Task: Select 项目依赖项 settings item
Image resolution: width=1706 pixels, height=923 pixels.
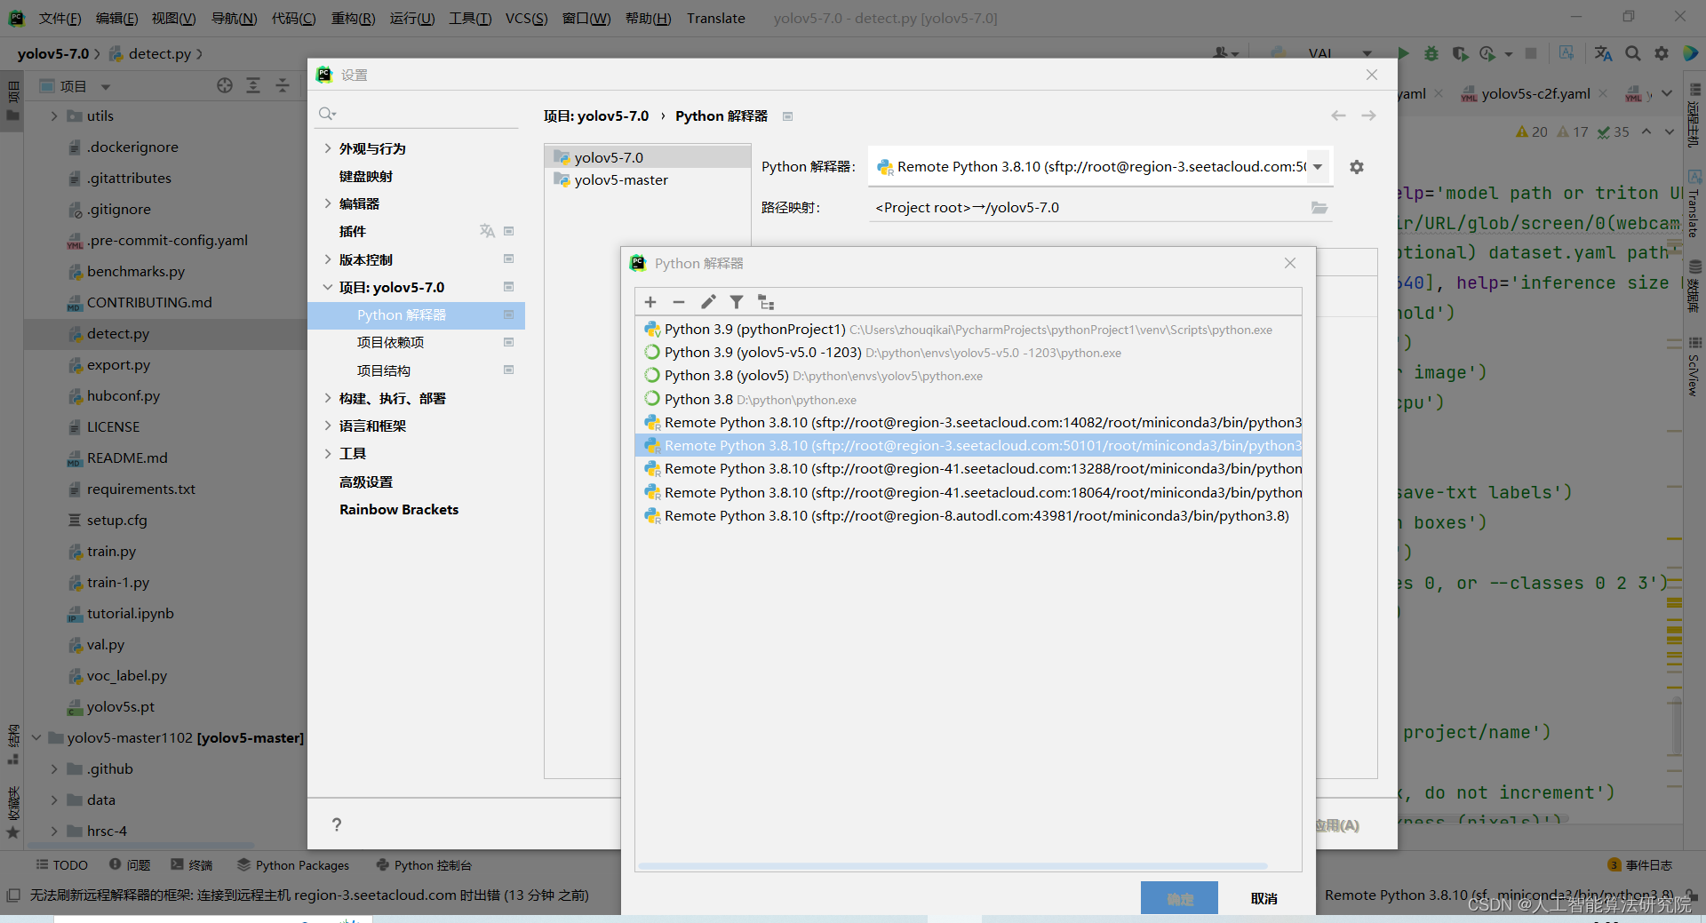Action: 391,342
